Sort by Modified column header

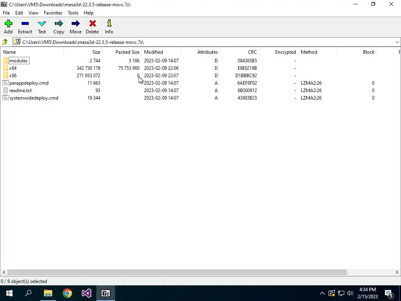pos(161,52)
